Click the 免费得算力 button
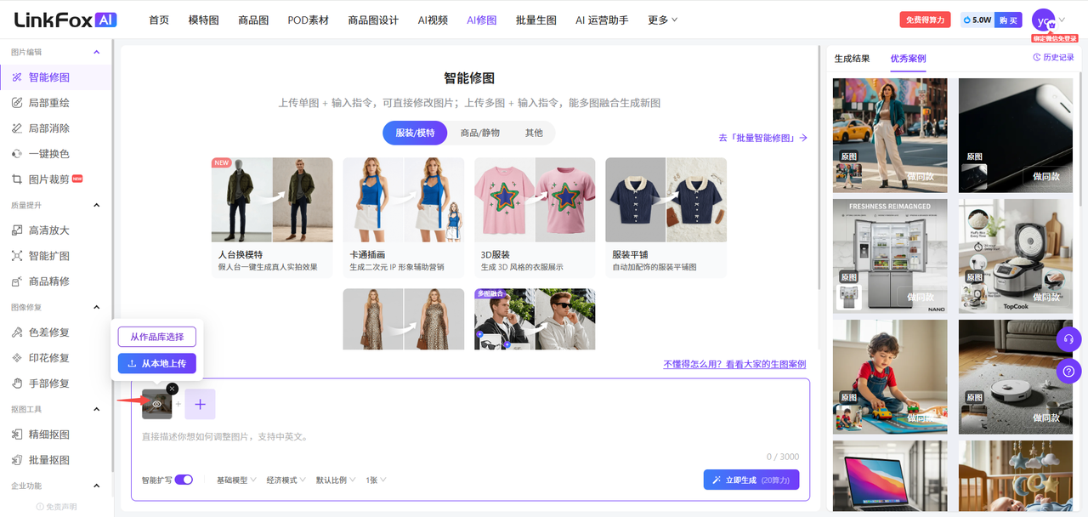 point(925,20)
